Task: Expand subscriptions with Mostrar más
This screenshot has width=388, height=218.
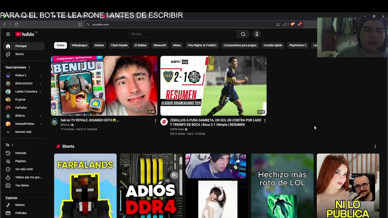Action: point(24,132)
